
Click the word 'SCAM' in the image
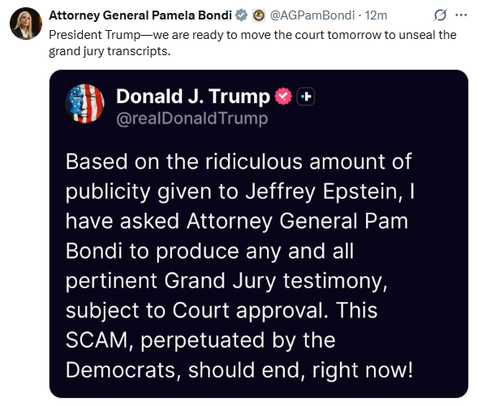pyautogui.click(x=97, y=340)
